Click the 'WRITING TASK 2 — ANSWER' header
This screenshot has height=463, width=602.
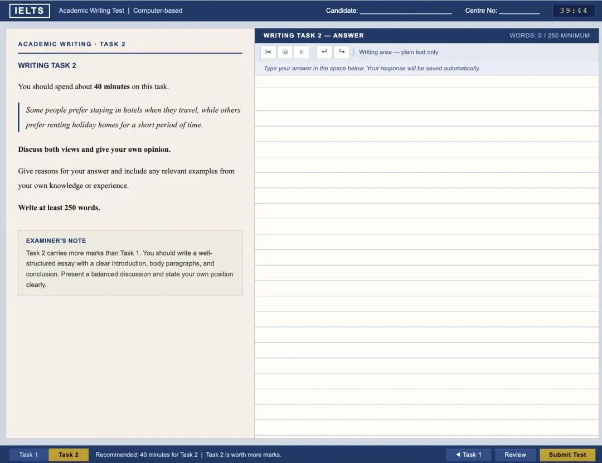coord(313,35)
